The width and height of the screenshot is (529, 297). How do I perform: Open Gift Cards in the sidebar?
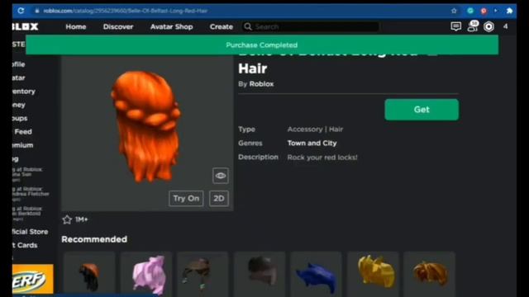coord(25,245)
